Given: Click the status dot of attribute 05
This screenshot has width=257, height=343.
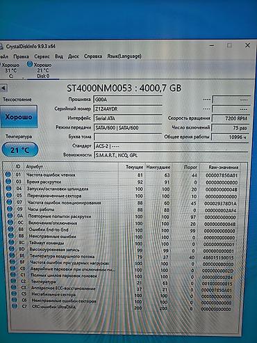Looking at the screenshot, I should 9,196.
